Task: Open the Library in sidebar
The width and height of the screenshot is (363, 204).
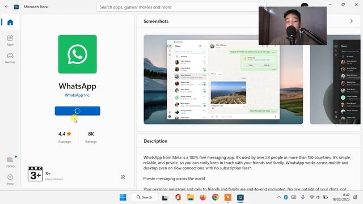Action: point(10,162)
